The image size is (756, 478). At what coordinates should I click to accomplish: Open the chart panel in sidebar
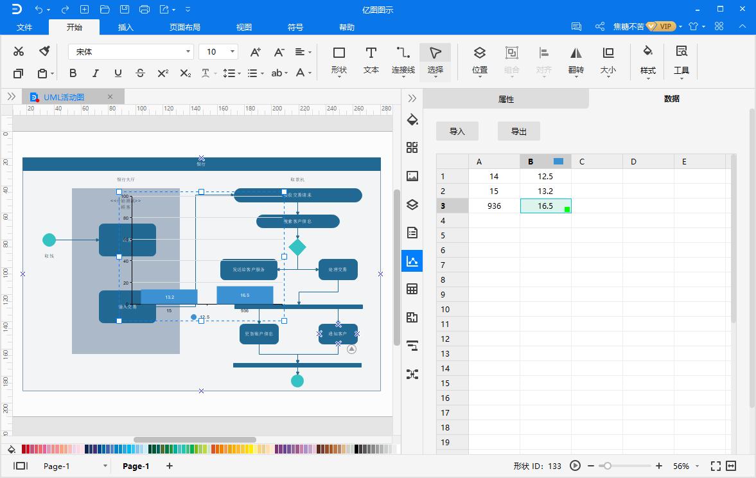coord(412,261)
